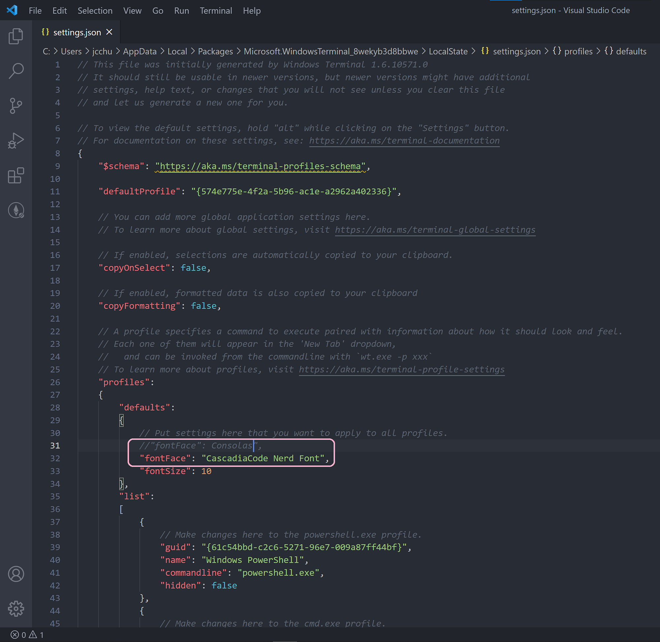Click the opening bracket on line 36
660x642 pixels.
coord(121,509)
